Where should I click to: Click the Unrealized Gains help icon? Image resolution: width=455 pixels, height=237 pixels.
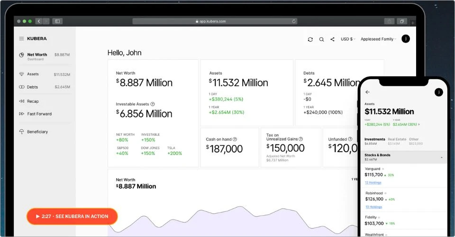point(300,139)
